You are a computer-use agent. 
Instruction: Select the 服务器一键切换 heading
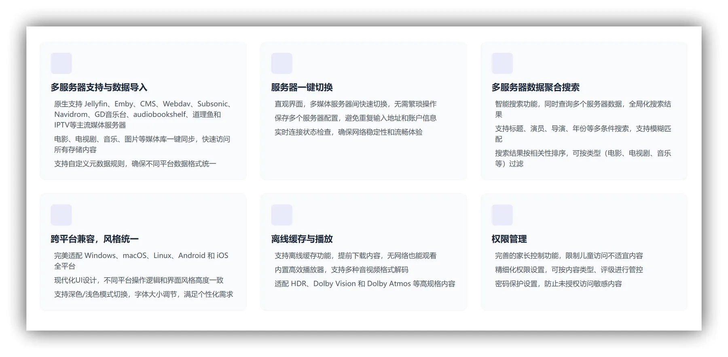point(302,87)
